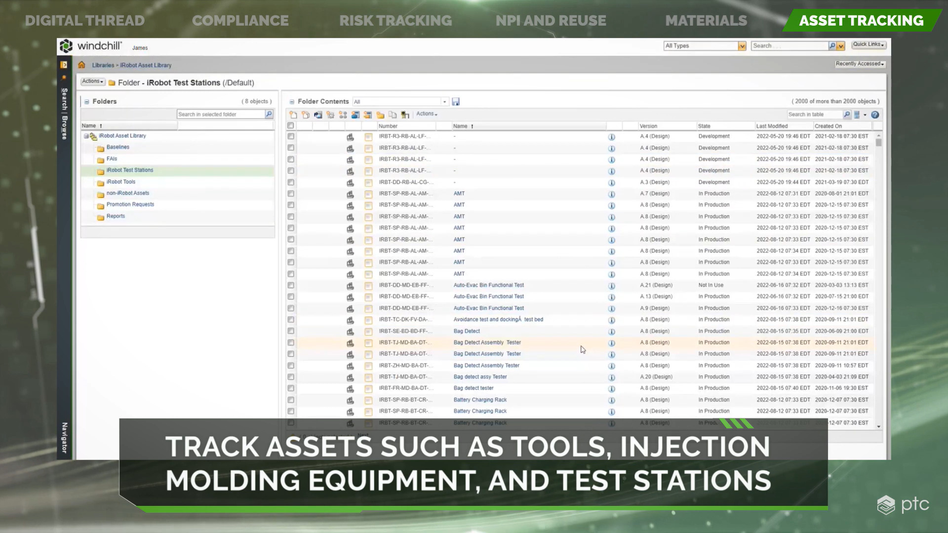The image size is (948, 533).
Task: Click the Windchill logo
Action: [91, 46]
